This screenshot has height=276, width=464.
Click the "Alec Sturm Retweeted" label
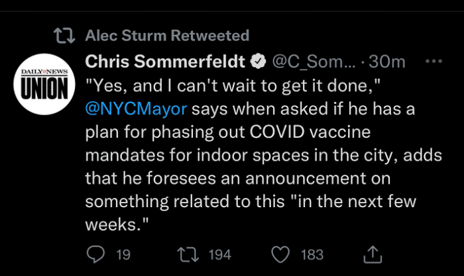tap(167, 35)
